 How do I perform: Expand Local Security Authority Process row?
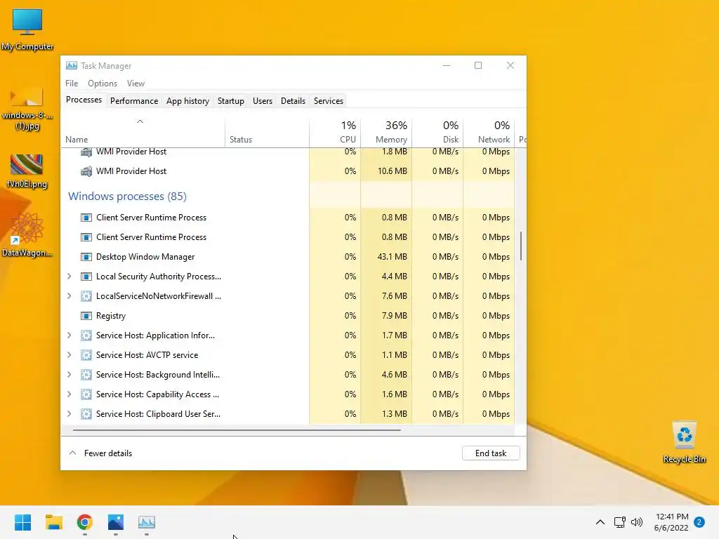pyautogui.click(x=70, y=277)
